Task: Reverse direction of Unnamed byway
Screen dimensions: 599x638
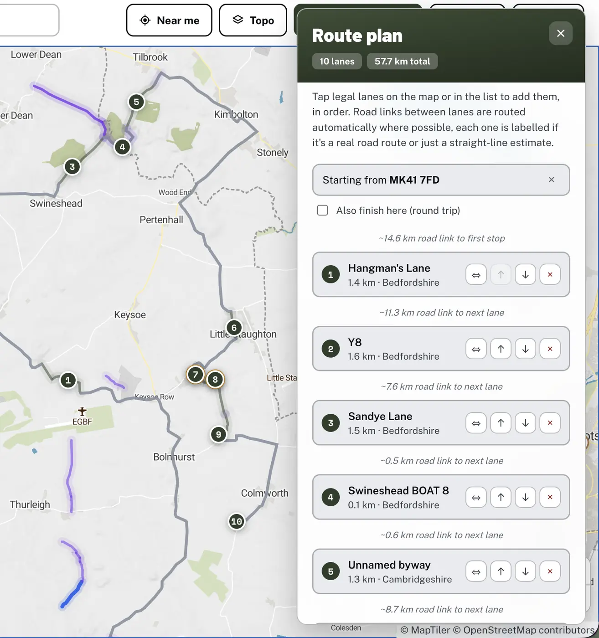Action: tap(476, 572)
